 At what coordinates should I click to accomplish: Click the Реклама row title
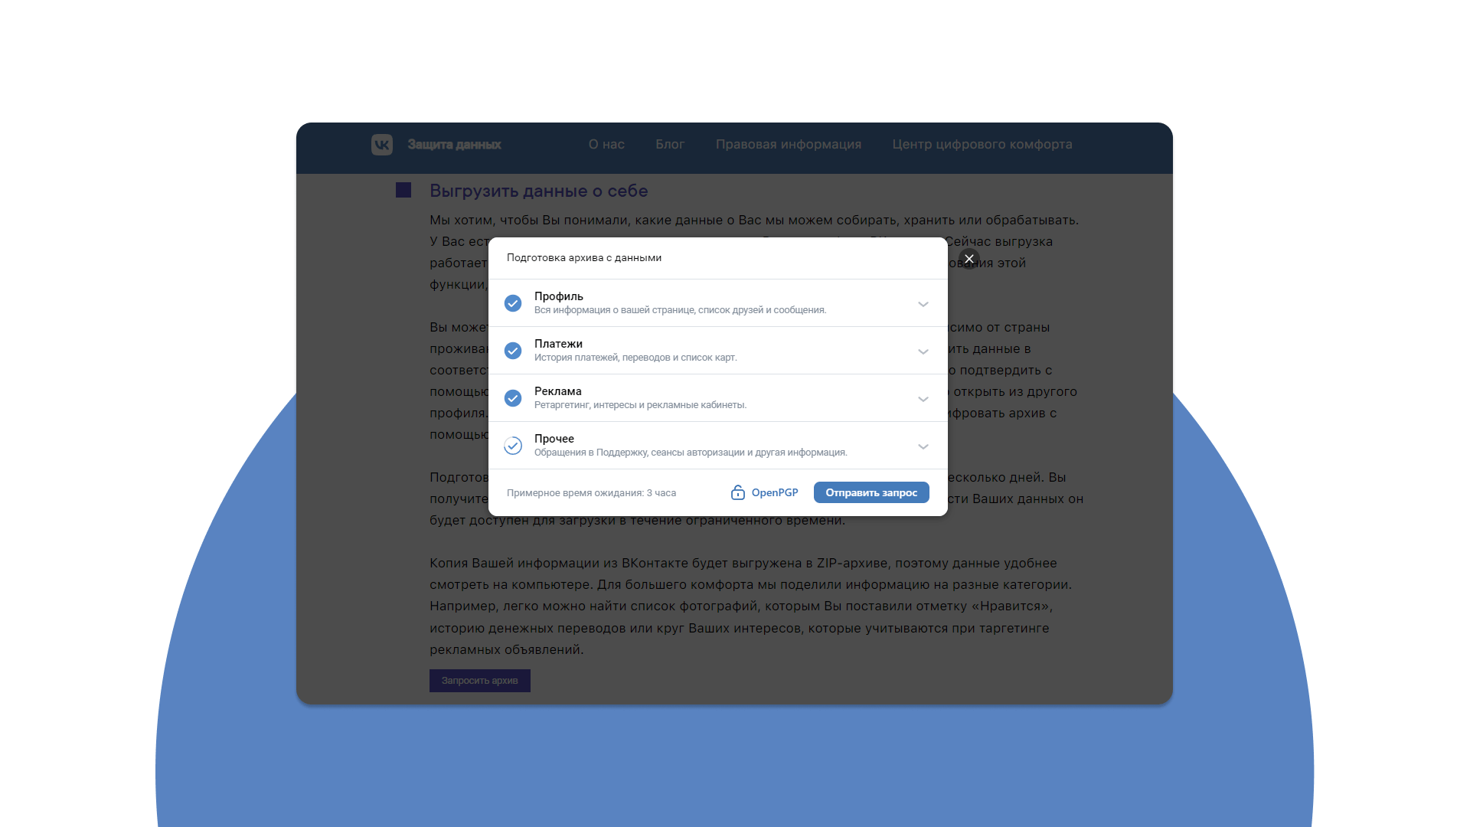pos(558,391)
